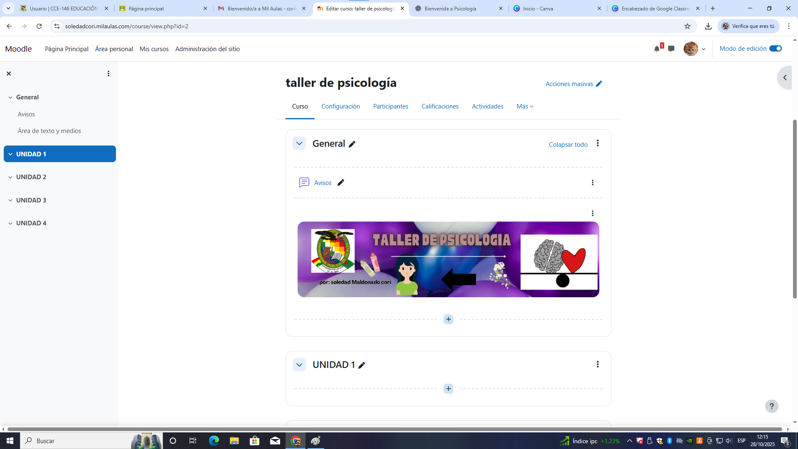Open the messaging chat bubble icon

(x=671, y=49)
